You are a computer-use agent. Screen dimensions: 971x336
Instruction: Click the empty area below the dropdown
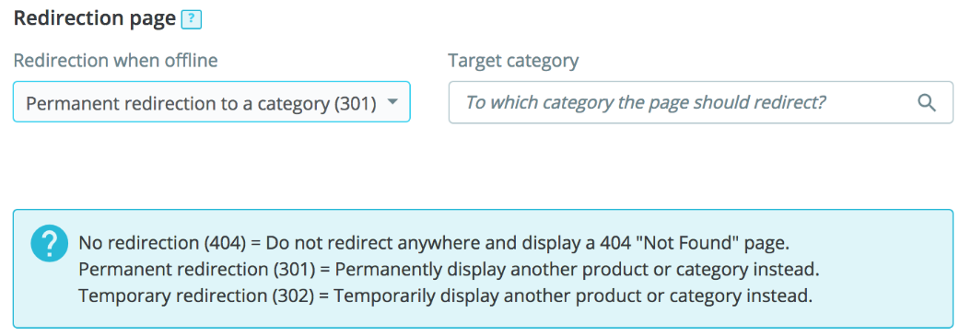pos(211,165)
